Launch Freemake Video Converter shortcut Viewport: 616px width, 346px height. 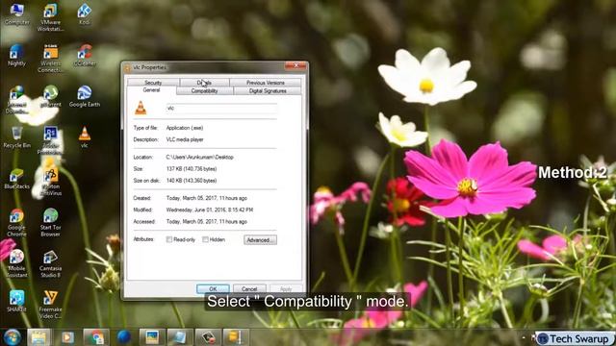50,305
